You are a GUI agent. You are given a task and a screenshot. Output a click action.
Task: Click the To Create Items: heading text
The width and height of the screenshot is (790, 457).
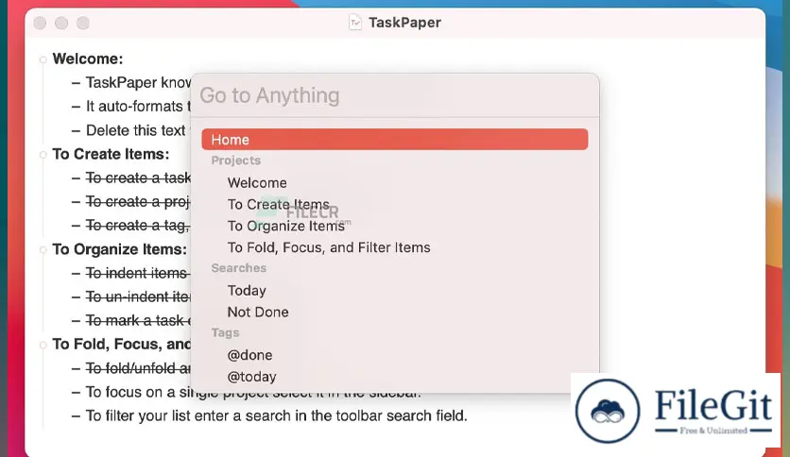(x=111, y=154)
